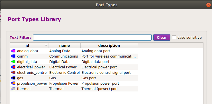Select the Thermal (power) port description
Screen dimensions: 212x104
[100, 89]
